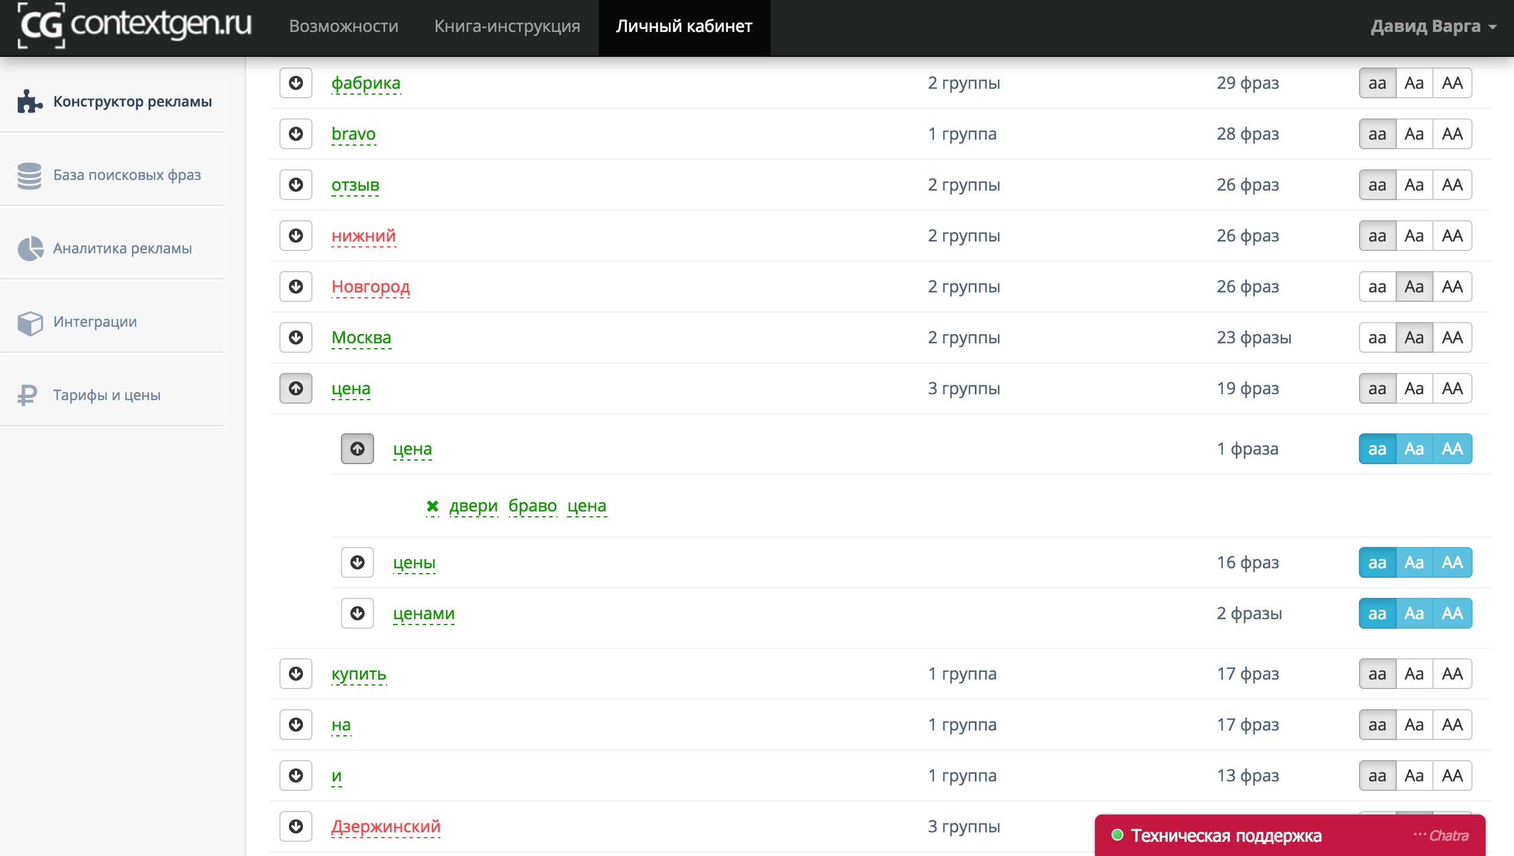Click the green online status dot
The height and width of the screenshot is (856, 1514).
[x=1117, y=835]
